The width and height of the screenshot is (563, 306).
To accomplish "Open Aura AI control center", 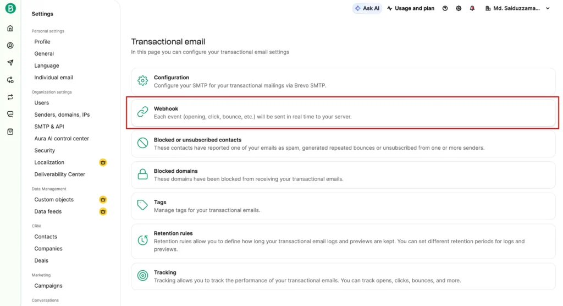I will click(x=62, y=139).
